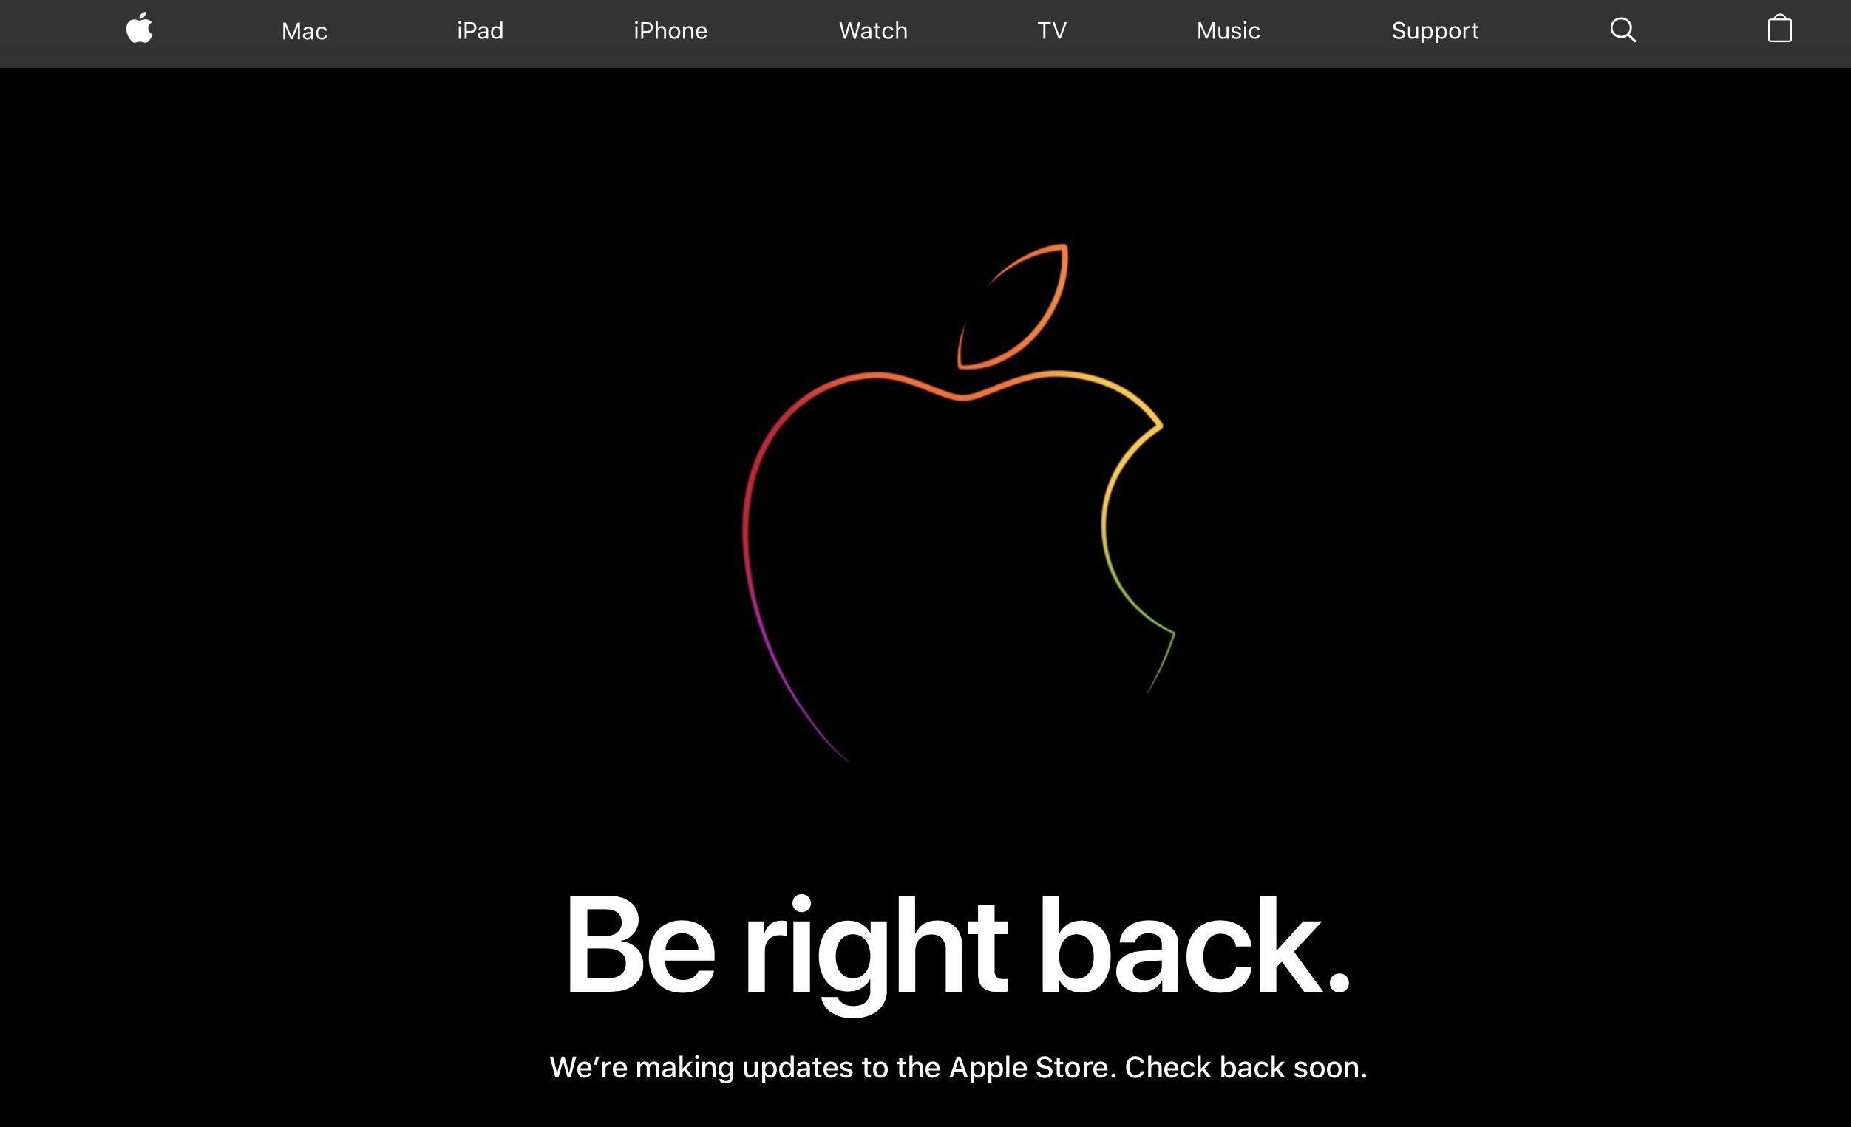Image resolution: width=1851 pixels, height=1127 pixels.
Task: Expand the Mac navigation dropdown
Action: click(305, 29)
